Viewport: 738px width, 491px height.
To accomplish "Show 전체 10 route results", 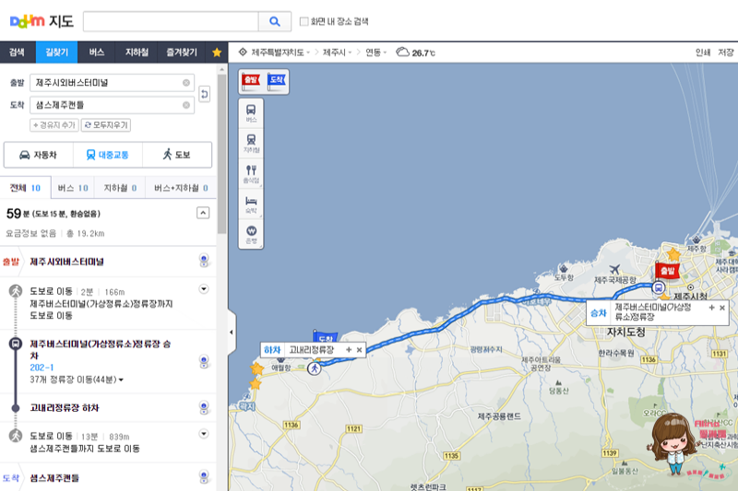I will [26, 188].
